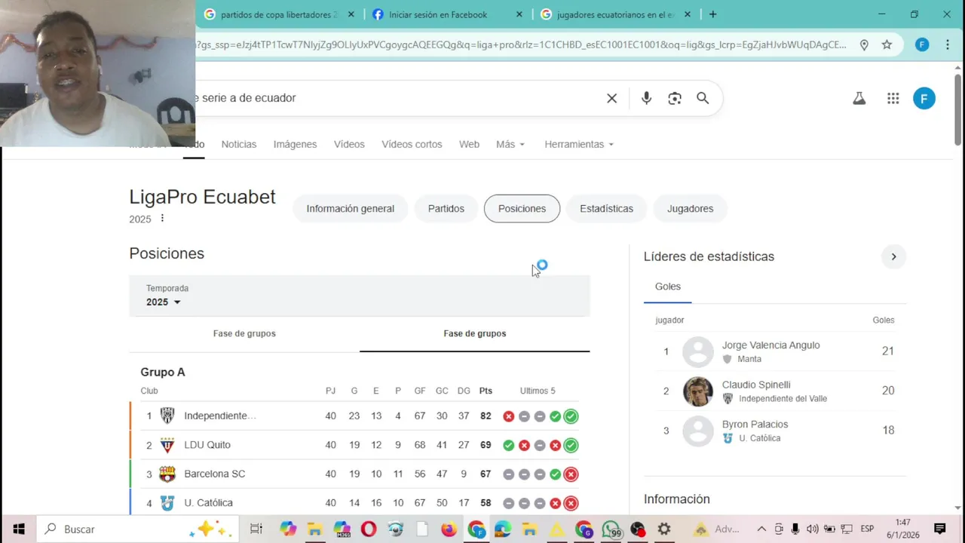The width and height of the screenshot is (965, 543).
Task: Click the browser address bar URL
Action: point(520,44)
